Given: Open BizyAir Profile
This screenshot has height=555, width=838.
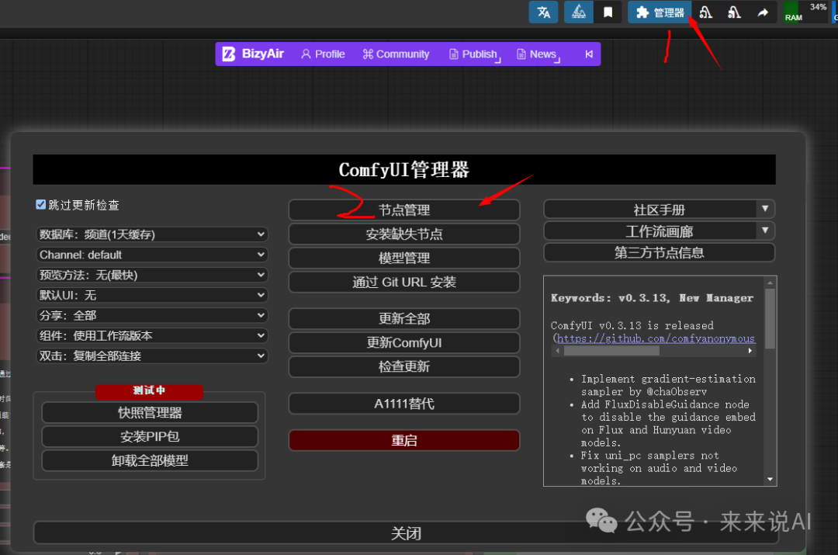Looking at the screenshot, I should click(323, 54).
